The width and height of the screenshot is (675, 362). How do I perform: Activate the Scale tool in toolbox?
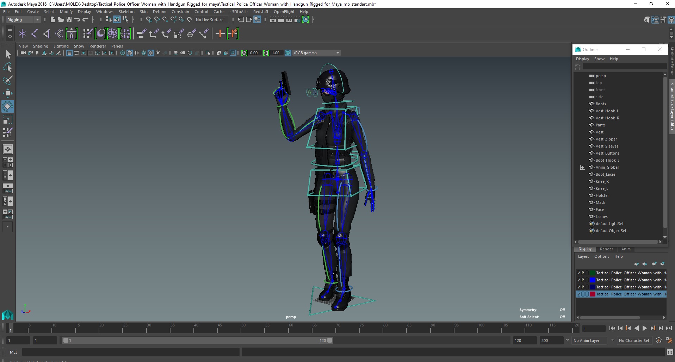tap(7, 119)
